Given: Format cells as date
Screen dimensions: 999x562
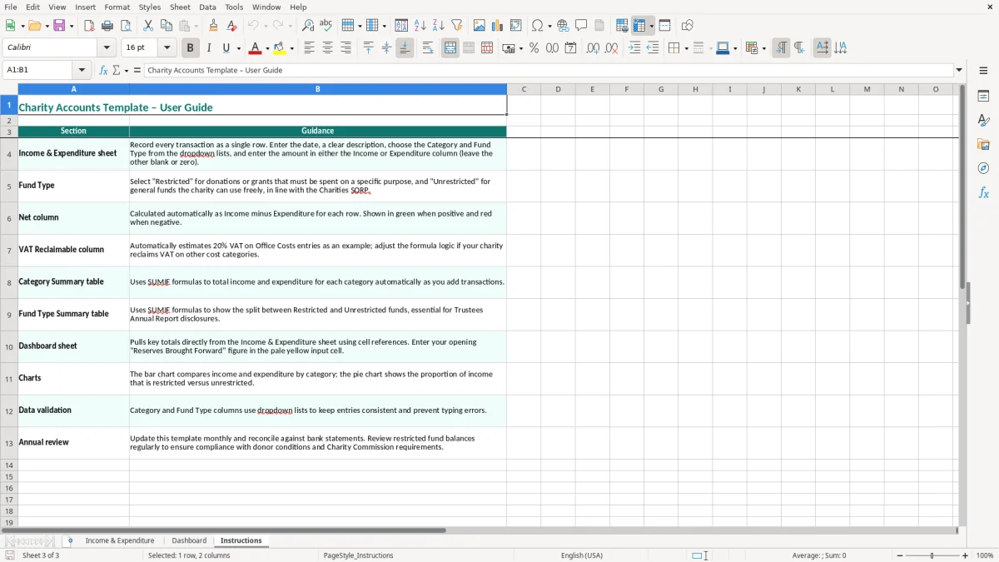Looking at the screenshot, I should 571,48.
